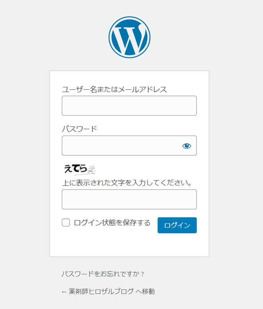Click the パスワード field label
Image resolution: width=263 pixels, height=309 pixels.
coord(79,129)
